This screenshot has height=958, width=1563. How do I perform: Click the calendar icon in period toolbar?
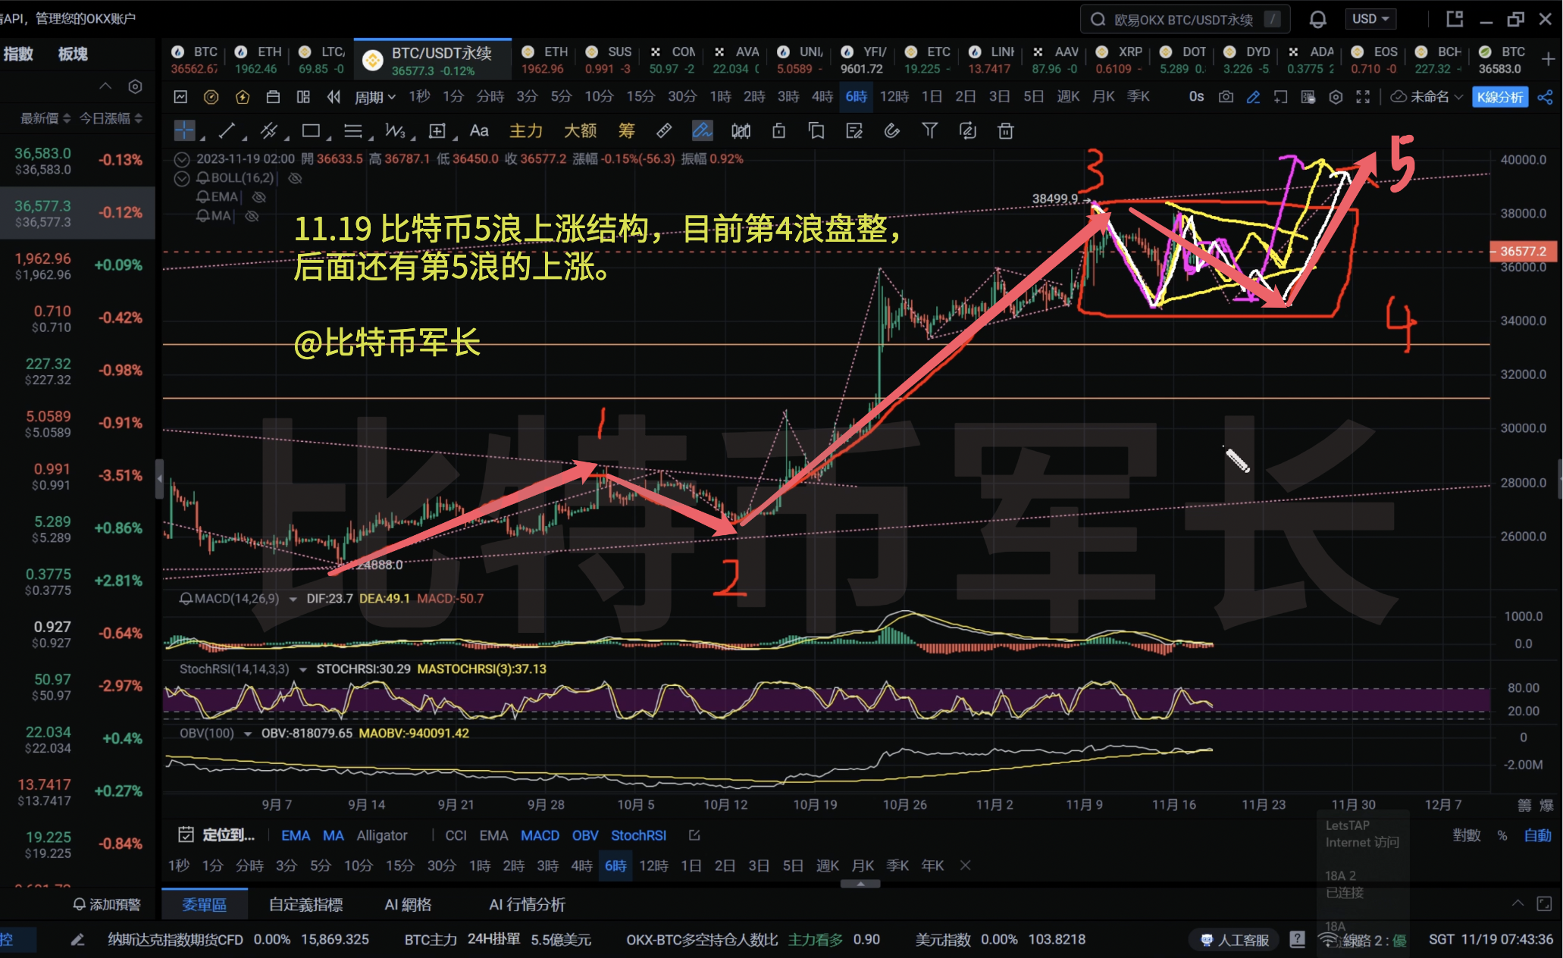point(273,97)
